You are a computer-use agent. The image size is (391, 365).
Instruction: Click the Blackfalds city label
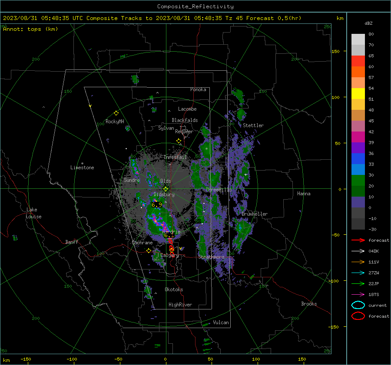pyautogui.click(x=185, y=120)
